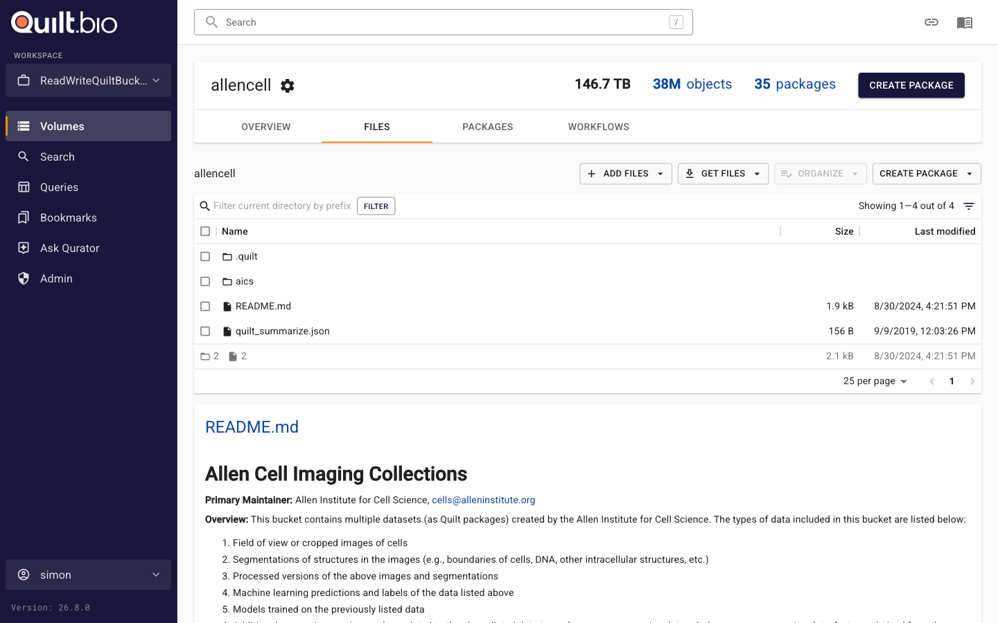
Task: Click the Version: 26.8.0 label
Action: coord(51,608)
